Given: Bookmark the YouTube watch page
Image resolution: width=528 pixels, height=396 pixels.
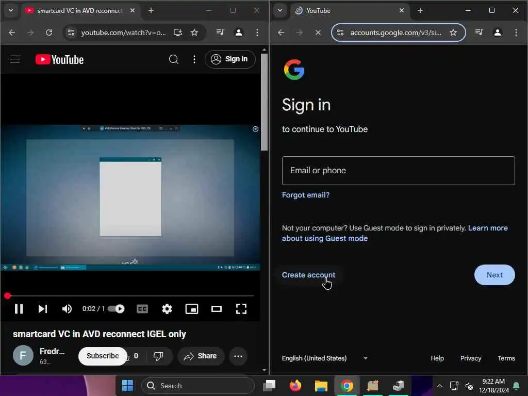Looking at the screenshot, I should coord(194,32).
